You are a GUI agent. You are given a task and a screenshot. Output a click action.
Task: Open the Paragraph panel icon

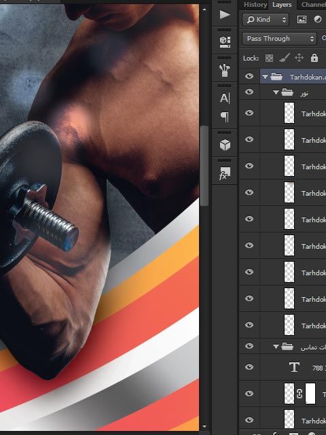[225, 117]
